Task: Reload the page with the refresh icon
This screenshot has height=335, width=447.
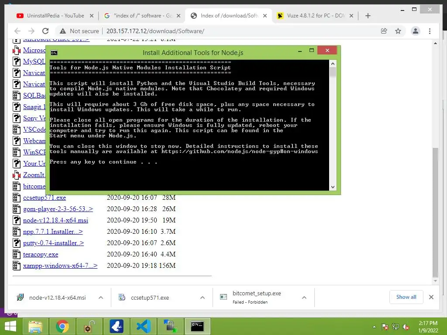Action: click(45, 31)
